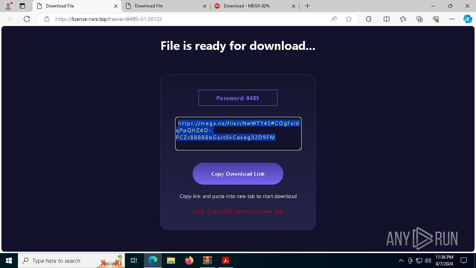The width and height of the screenshot is (476, 268).
Task: Switch to Download - MEGA 82% tab
Action: point(255,6)
